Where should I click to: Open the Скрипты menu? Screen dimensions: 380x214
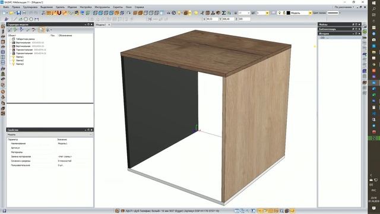pos(118,7)
